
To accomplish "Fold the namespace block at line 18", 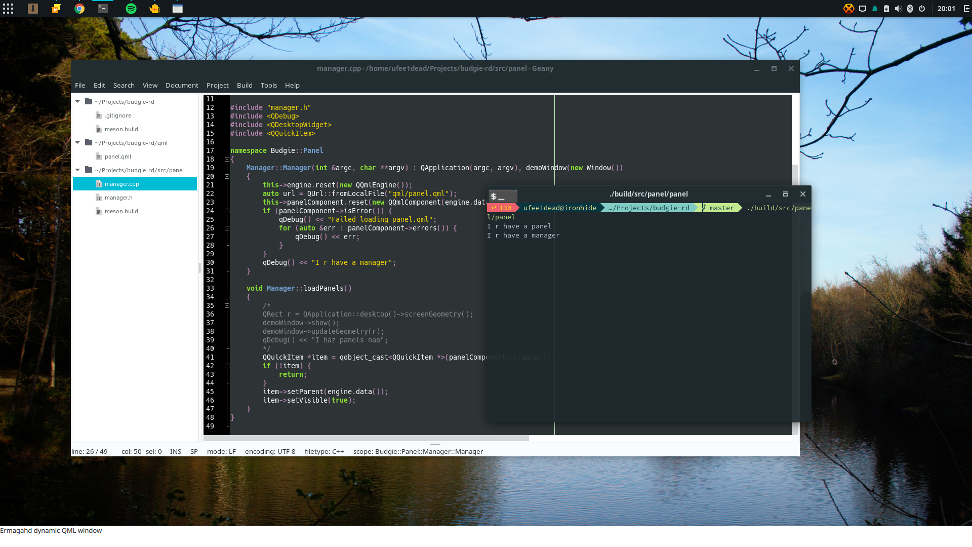I will point(227,159).
